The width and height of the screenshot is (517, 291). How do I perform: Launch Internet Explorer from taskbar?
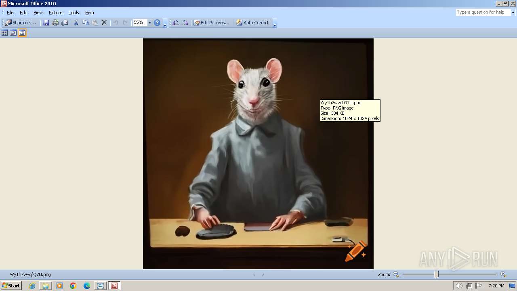(32, 286)
